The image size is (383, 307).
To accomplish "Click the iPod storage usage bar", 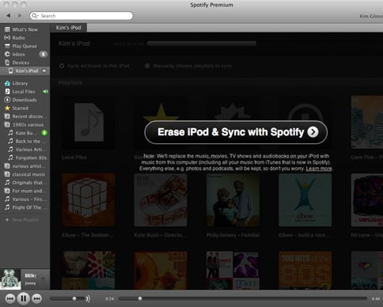I will click(202, 44).
